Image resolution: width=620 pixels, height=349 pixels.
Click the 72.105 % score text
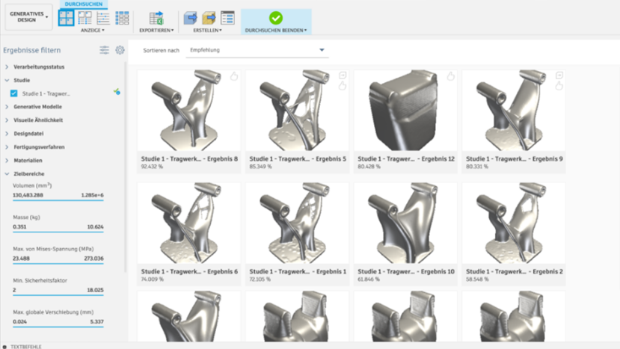coord(260,279)
